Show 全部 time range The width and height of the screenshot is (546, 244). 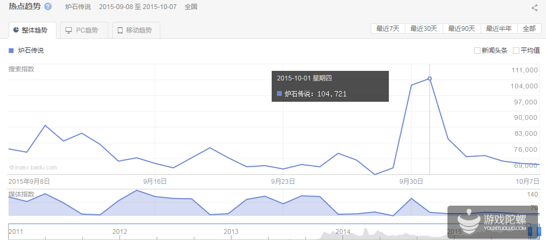(x=529, y=29)
